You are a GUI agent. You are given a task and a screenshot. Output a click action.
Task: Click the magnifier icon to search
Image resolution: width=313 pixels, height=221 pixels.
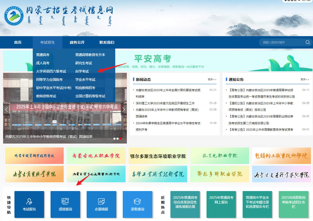[308, 42]
